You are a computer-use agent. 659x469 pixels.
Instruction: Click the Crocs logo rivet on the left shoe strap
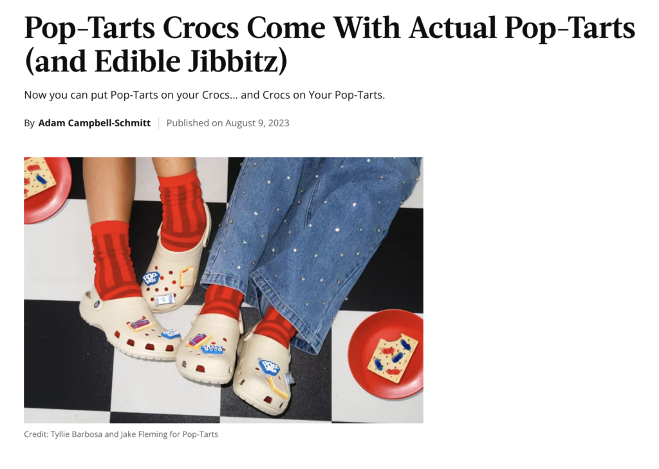pos(97,303)
